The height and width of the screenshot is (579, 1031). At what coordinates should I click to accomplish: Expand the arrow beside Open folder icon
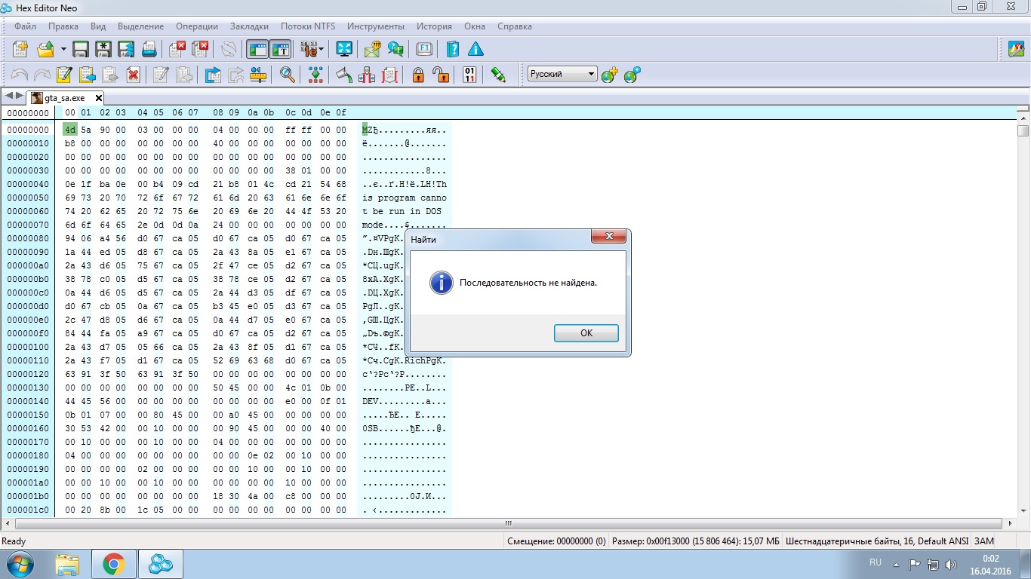(x=63, y=50)
